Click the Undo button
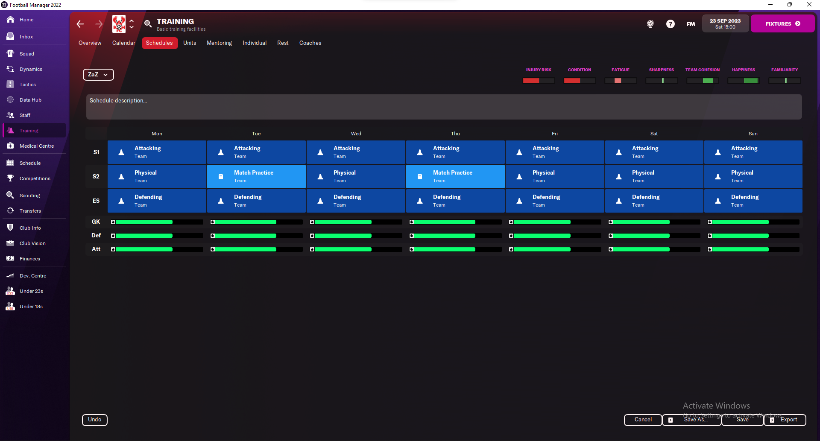Screen dimensions: 820x441 tap(95, 420)
